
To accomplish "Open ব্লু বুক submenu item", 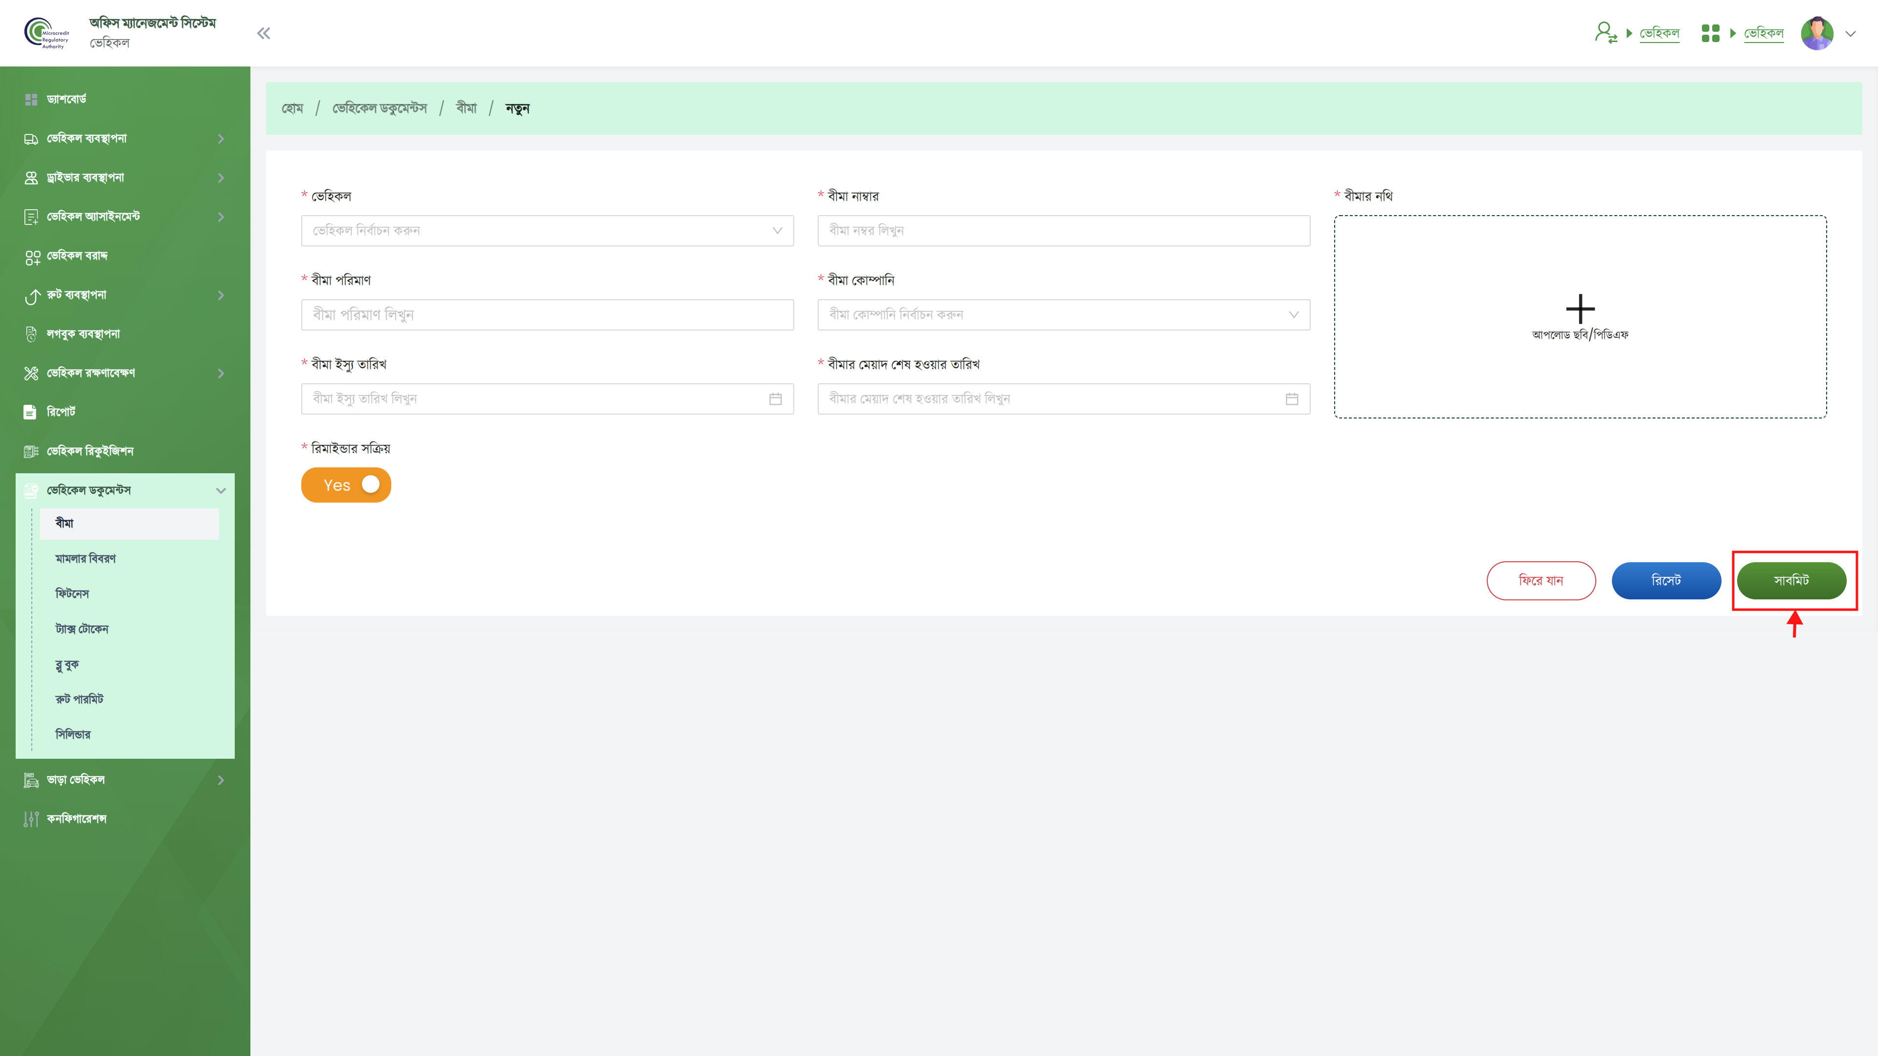I will click(x=67, y=665).
